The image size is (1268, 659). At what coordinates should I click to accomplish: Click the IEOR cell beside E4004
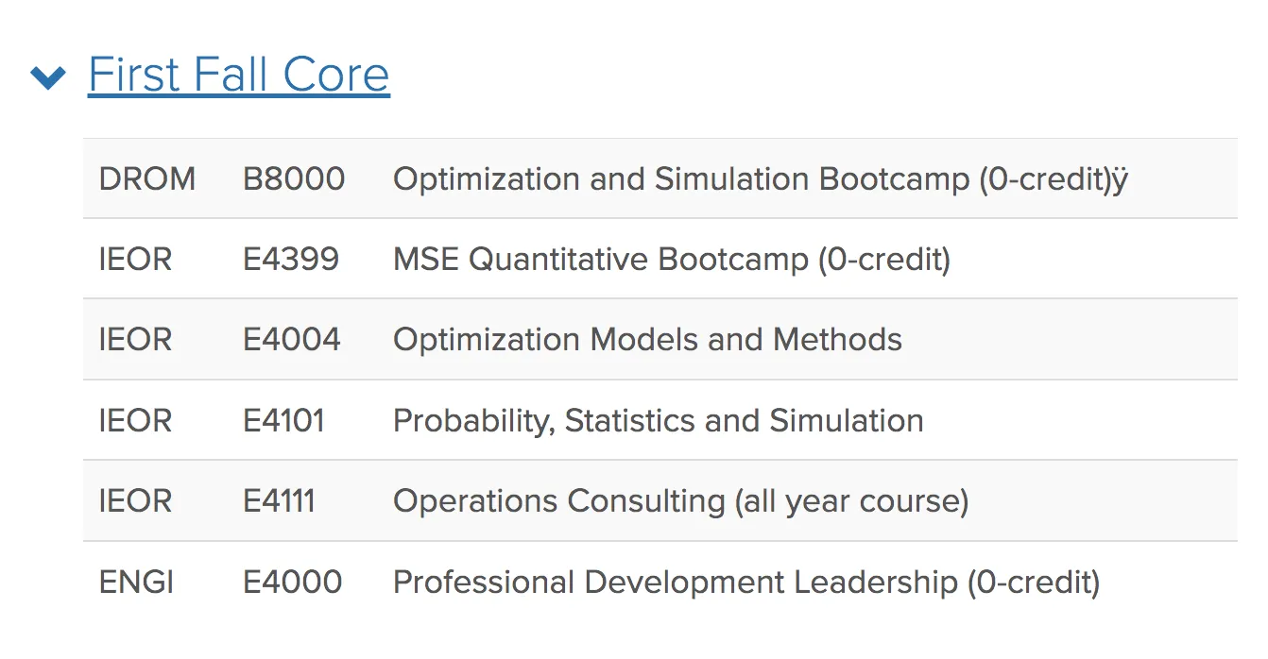(x=136, y=339)
